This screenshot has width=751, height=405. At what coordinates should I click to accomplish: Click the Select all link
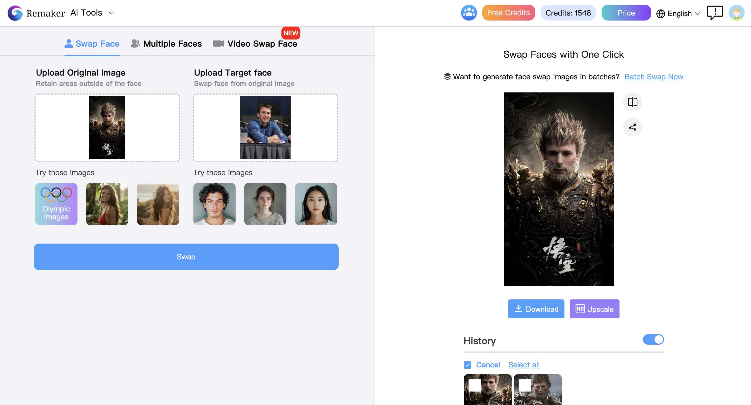(x=524, y=365)
